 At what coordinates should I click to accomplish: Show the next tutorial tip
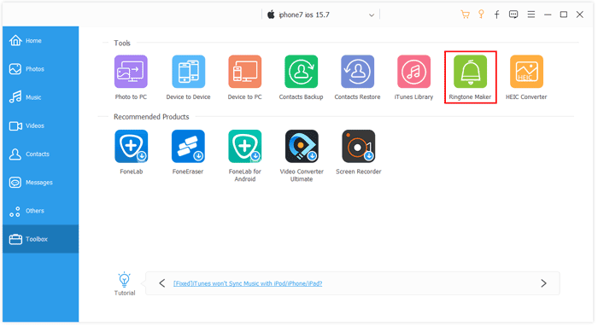[543, 283]
